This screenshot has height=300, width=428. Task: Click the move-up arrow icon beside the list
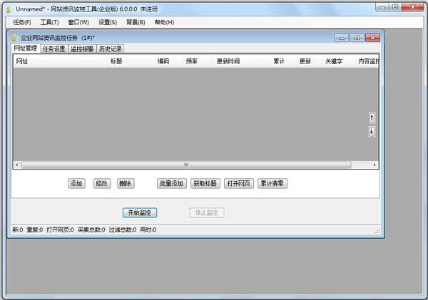(372, 118)
